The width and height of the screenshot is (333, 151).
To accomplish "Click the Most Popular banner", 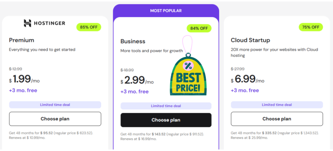I will [166, 11].
